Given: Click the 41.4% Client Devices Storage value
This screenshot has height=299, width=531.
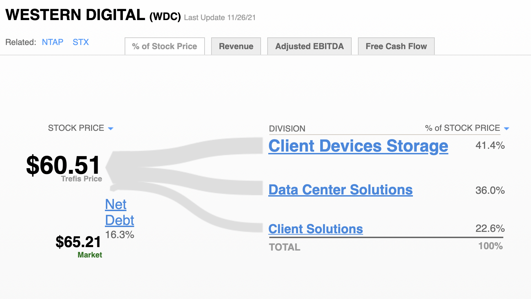Looking at the screenshot, I should (490, 145).
